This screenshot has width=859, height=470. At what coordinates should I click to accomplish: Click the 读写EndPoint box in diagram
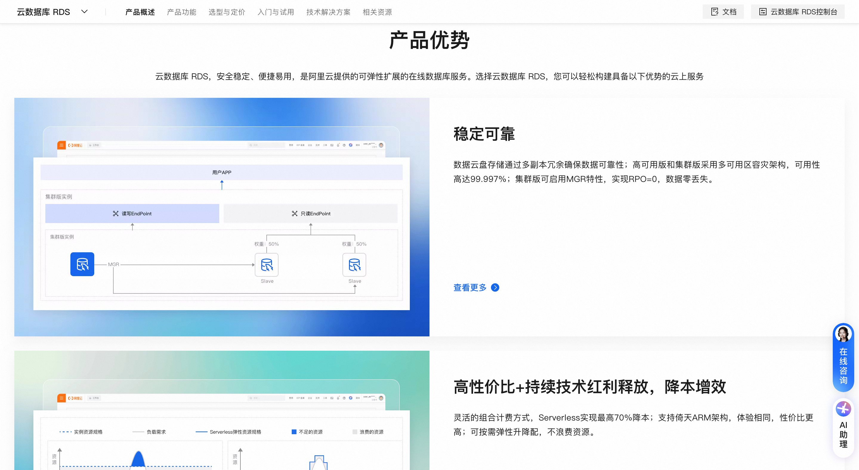[x=132, y=213]
